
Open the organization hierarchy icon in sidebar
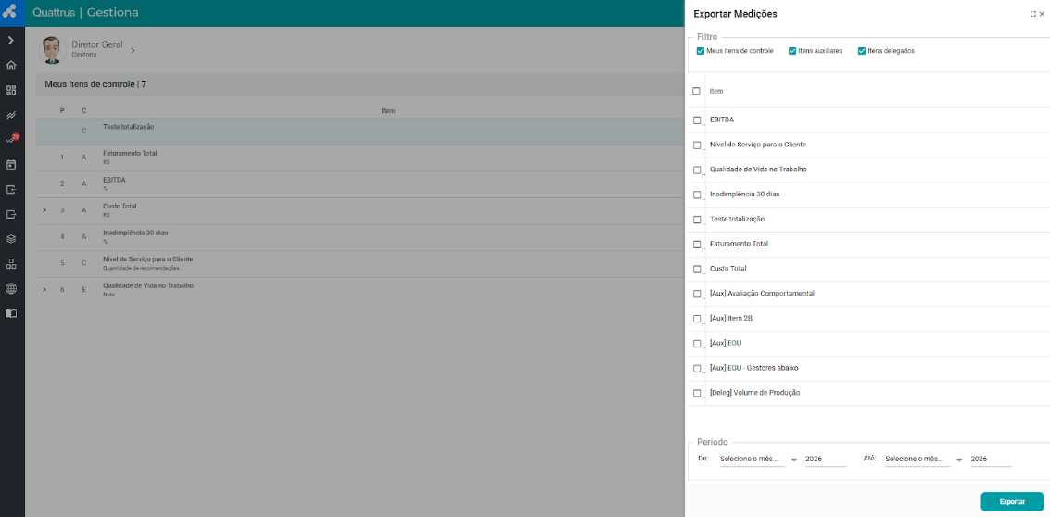(11, 264)
